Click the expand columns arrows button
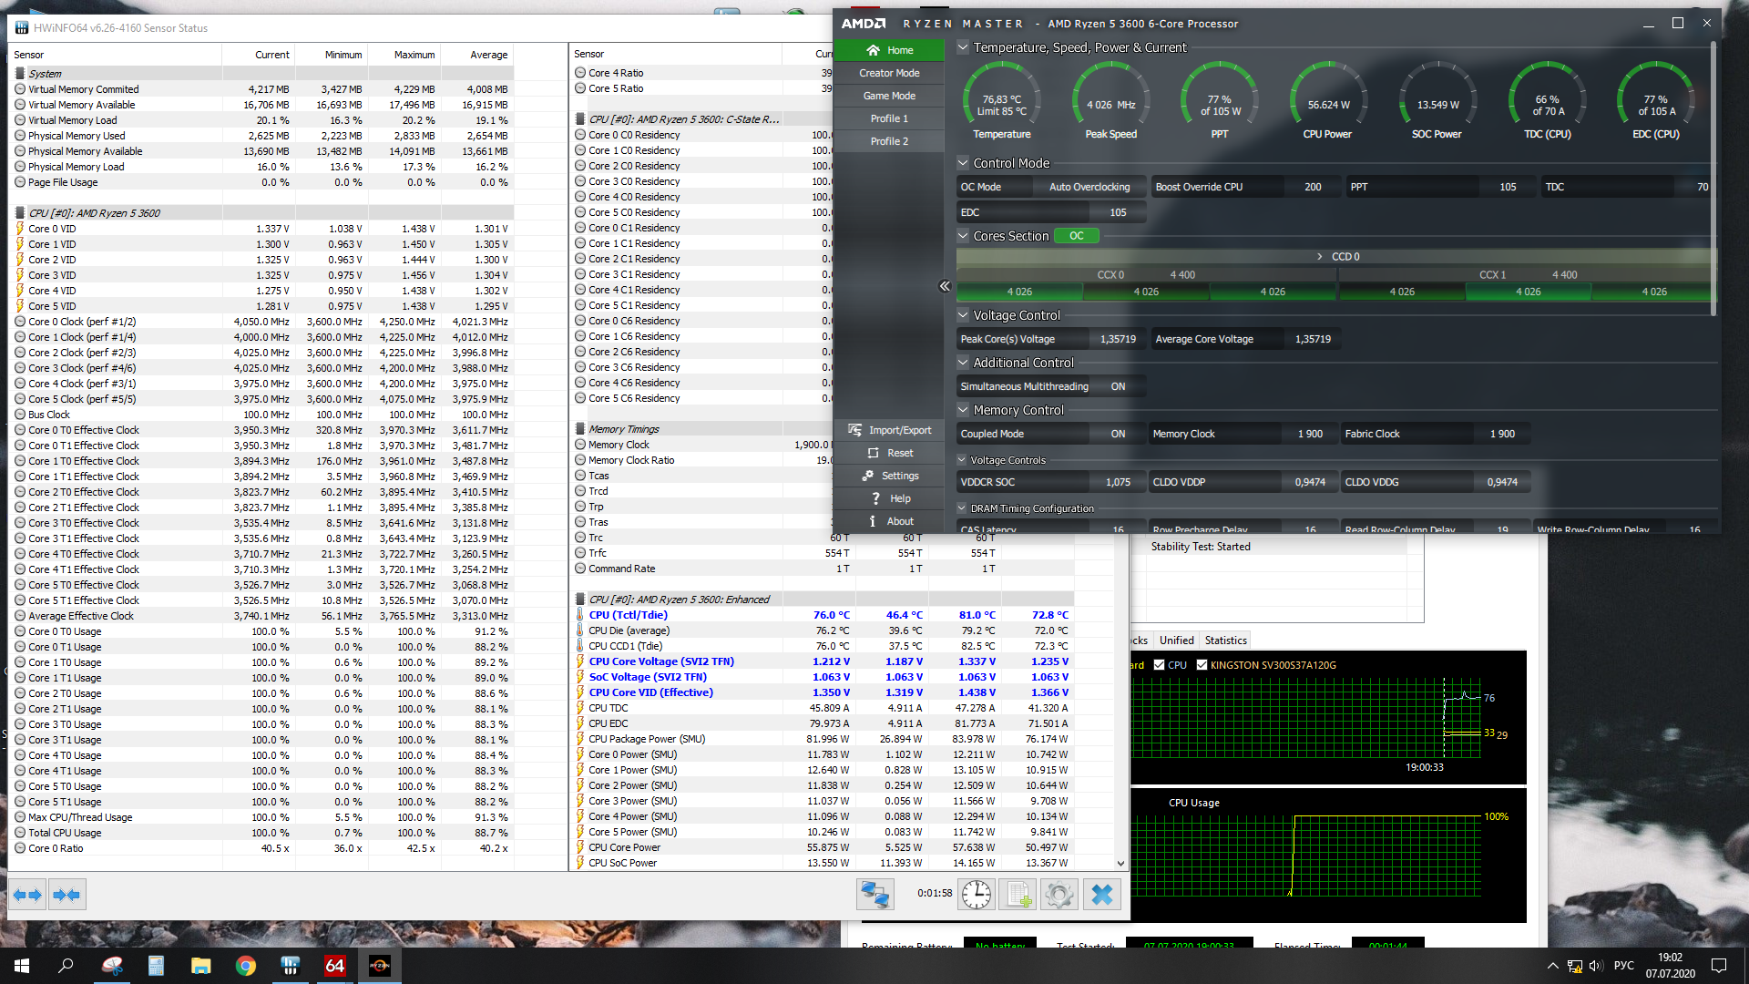Viewport: 1749px width, 984px height. [x=27, y=895]
